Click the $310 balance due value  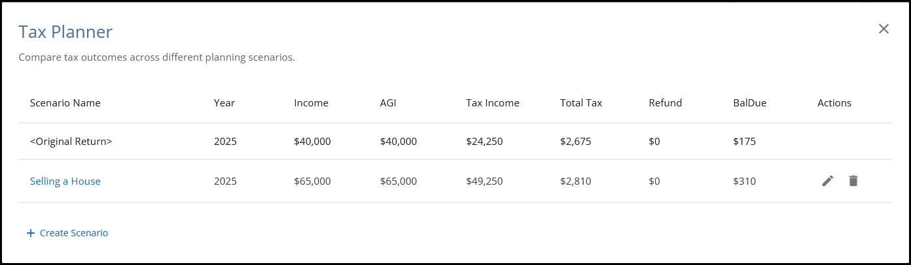[x=745, y=181]
